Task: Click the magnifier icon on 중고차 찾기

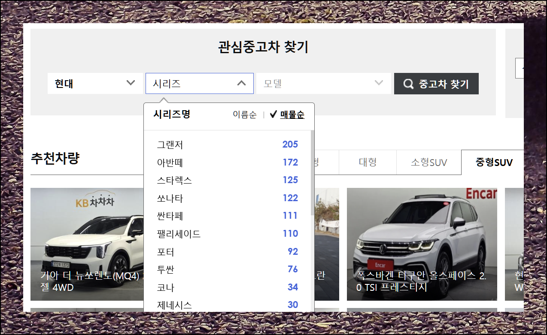Action: [x=409, y=84]
